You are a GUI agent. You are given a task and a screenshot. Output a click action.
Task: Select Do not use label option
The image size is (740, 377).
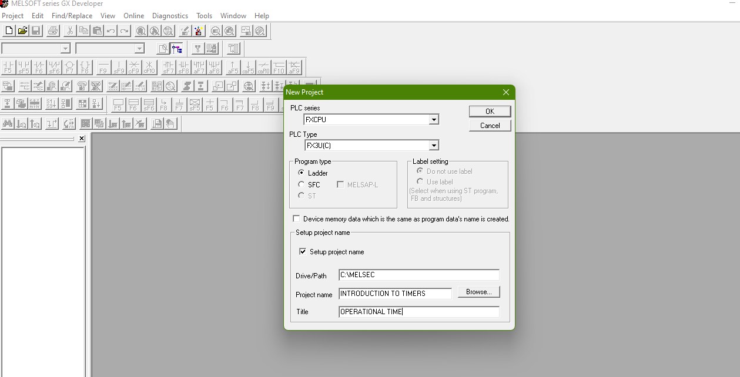click(x=444, y=171)
